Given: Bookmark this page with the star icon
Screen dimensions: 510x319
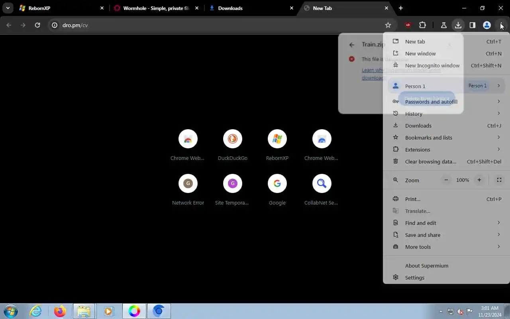Looking at the screenshot, I should tap(388, 25).
